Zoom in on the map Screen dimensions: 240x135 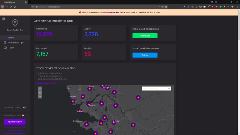pos(40,88)
